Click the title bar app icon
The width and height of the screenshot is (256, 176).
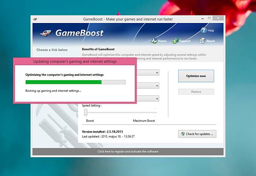(x=35, y=19)
